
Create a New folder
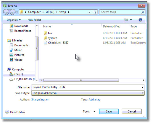pos(34,20)
